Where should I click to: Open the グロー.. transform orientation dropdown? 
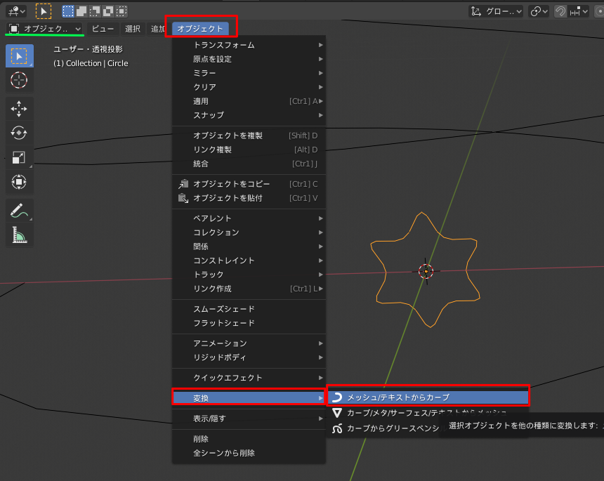click(496, 11)
